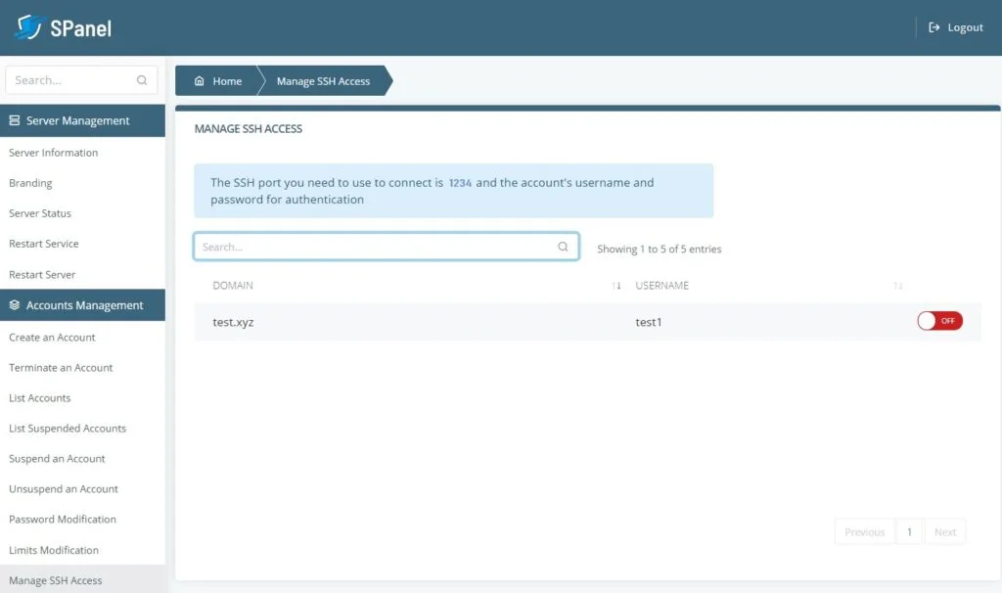Select page 1 in pagination

click(x=909, y=531)
